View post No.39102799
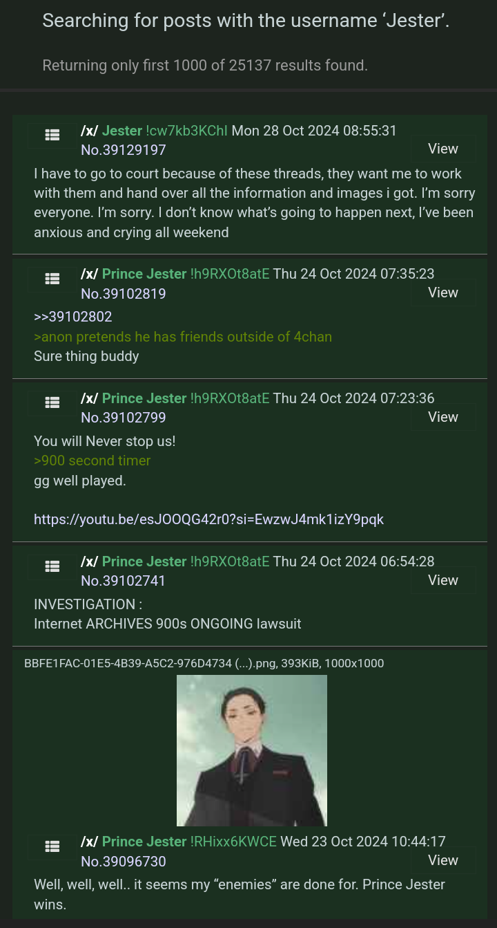The height and width of the screenshot is (928, 497). pos(443,417)
